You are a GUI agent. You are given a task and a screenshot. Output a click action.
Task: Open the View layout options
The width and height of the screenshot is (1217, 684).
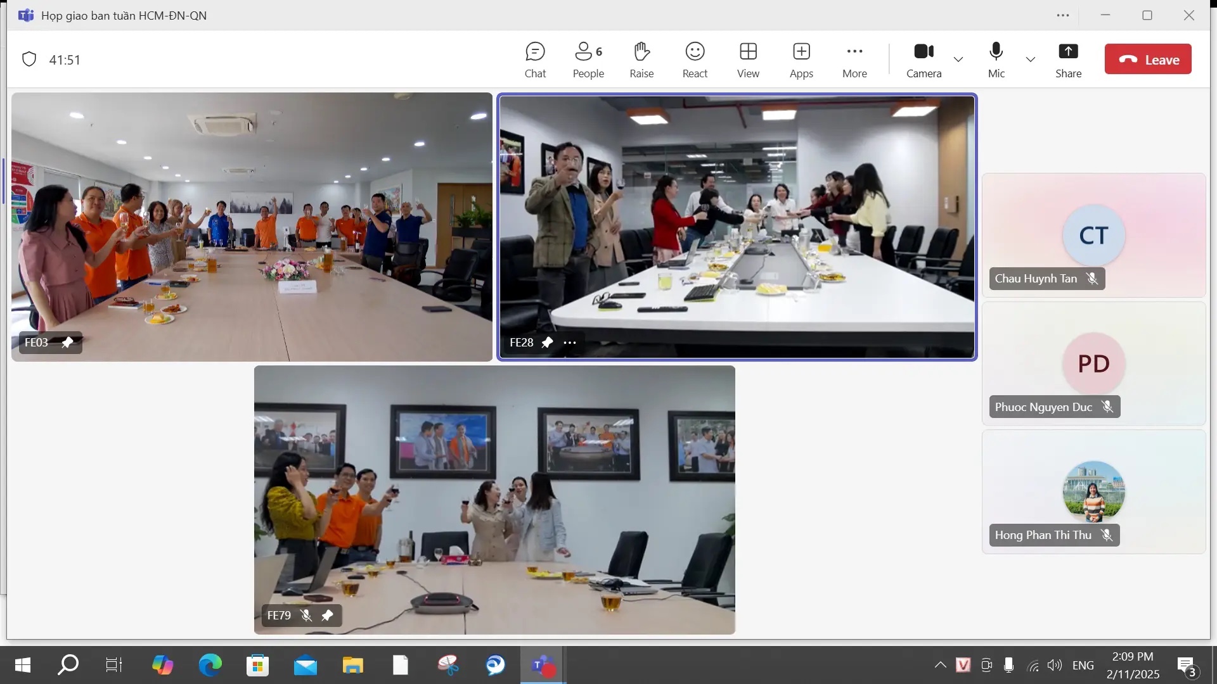click(748, 60)
